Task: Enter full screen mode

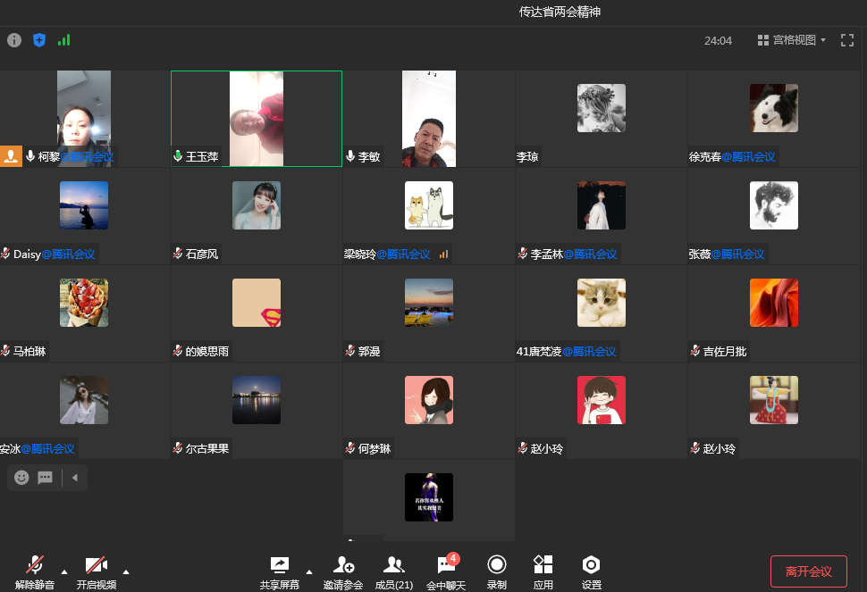Action: (x=847, y=40)
